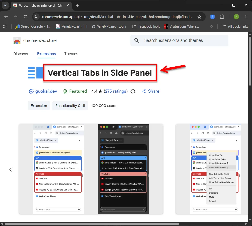Open the 7 Situations Where bookmark
This screenshot has width=252, height=226.
[x=181, y=26]
